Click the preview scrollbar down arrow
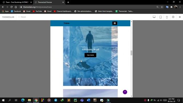183x103 pixels. tap(132, 96)
